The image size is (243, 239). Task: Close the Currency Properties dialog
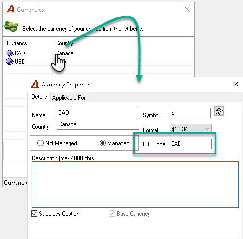[x=236, y=84]
